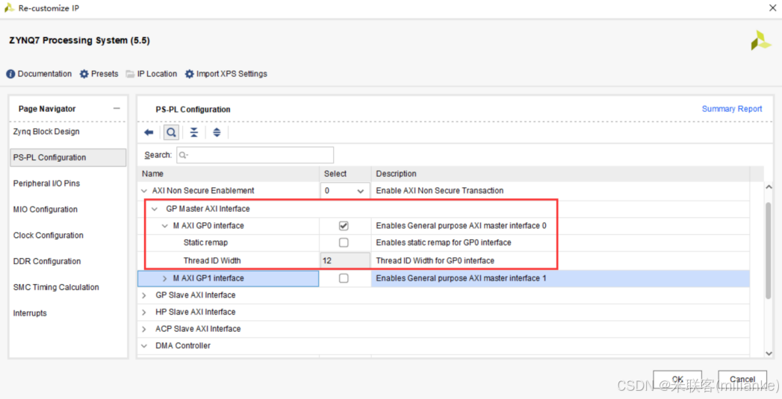Image resolution: width=782 pixels, height=399 pixels.
Task: Open MIO Configuration page
Action: [x=46, y=210]
